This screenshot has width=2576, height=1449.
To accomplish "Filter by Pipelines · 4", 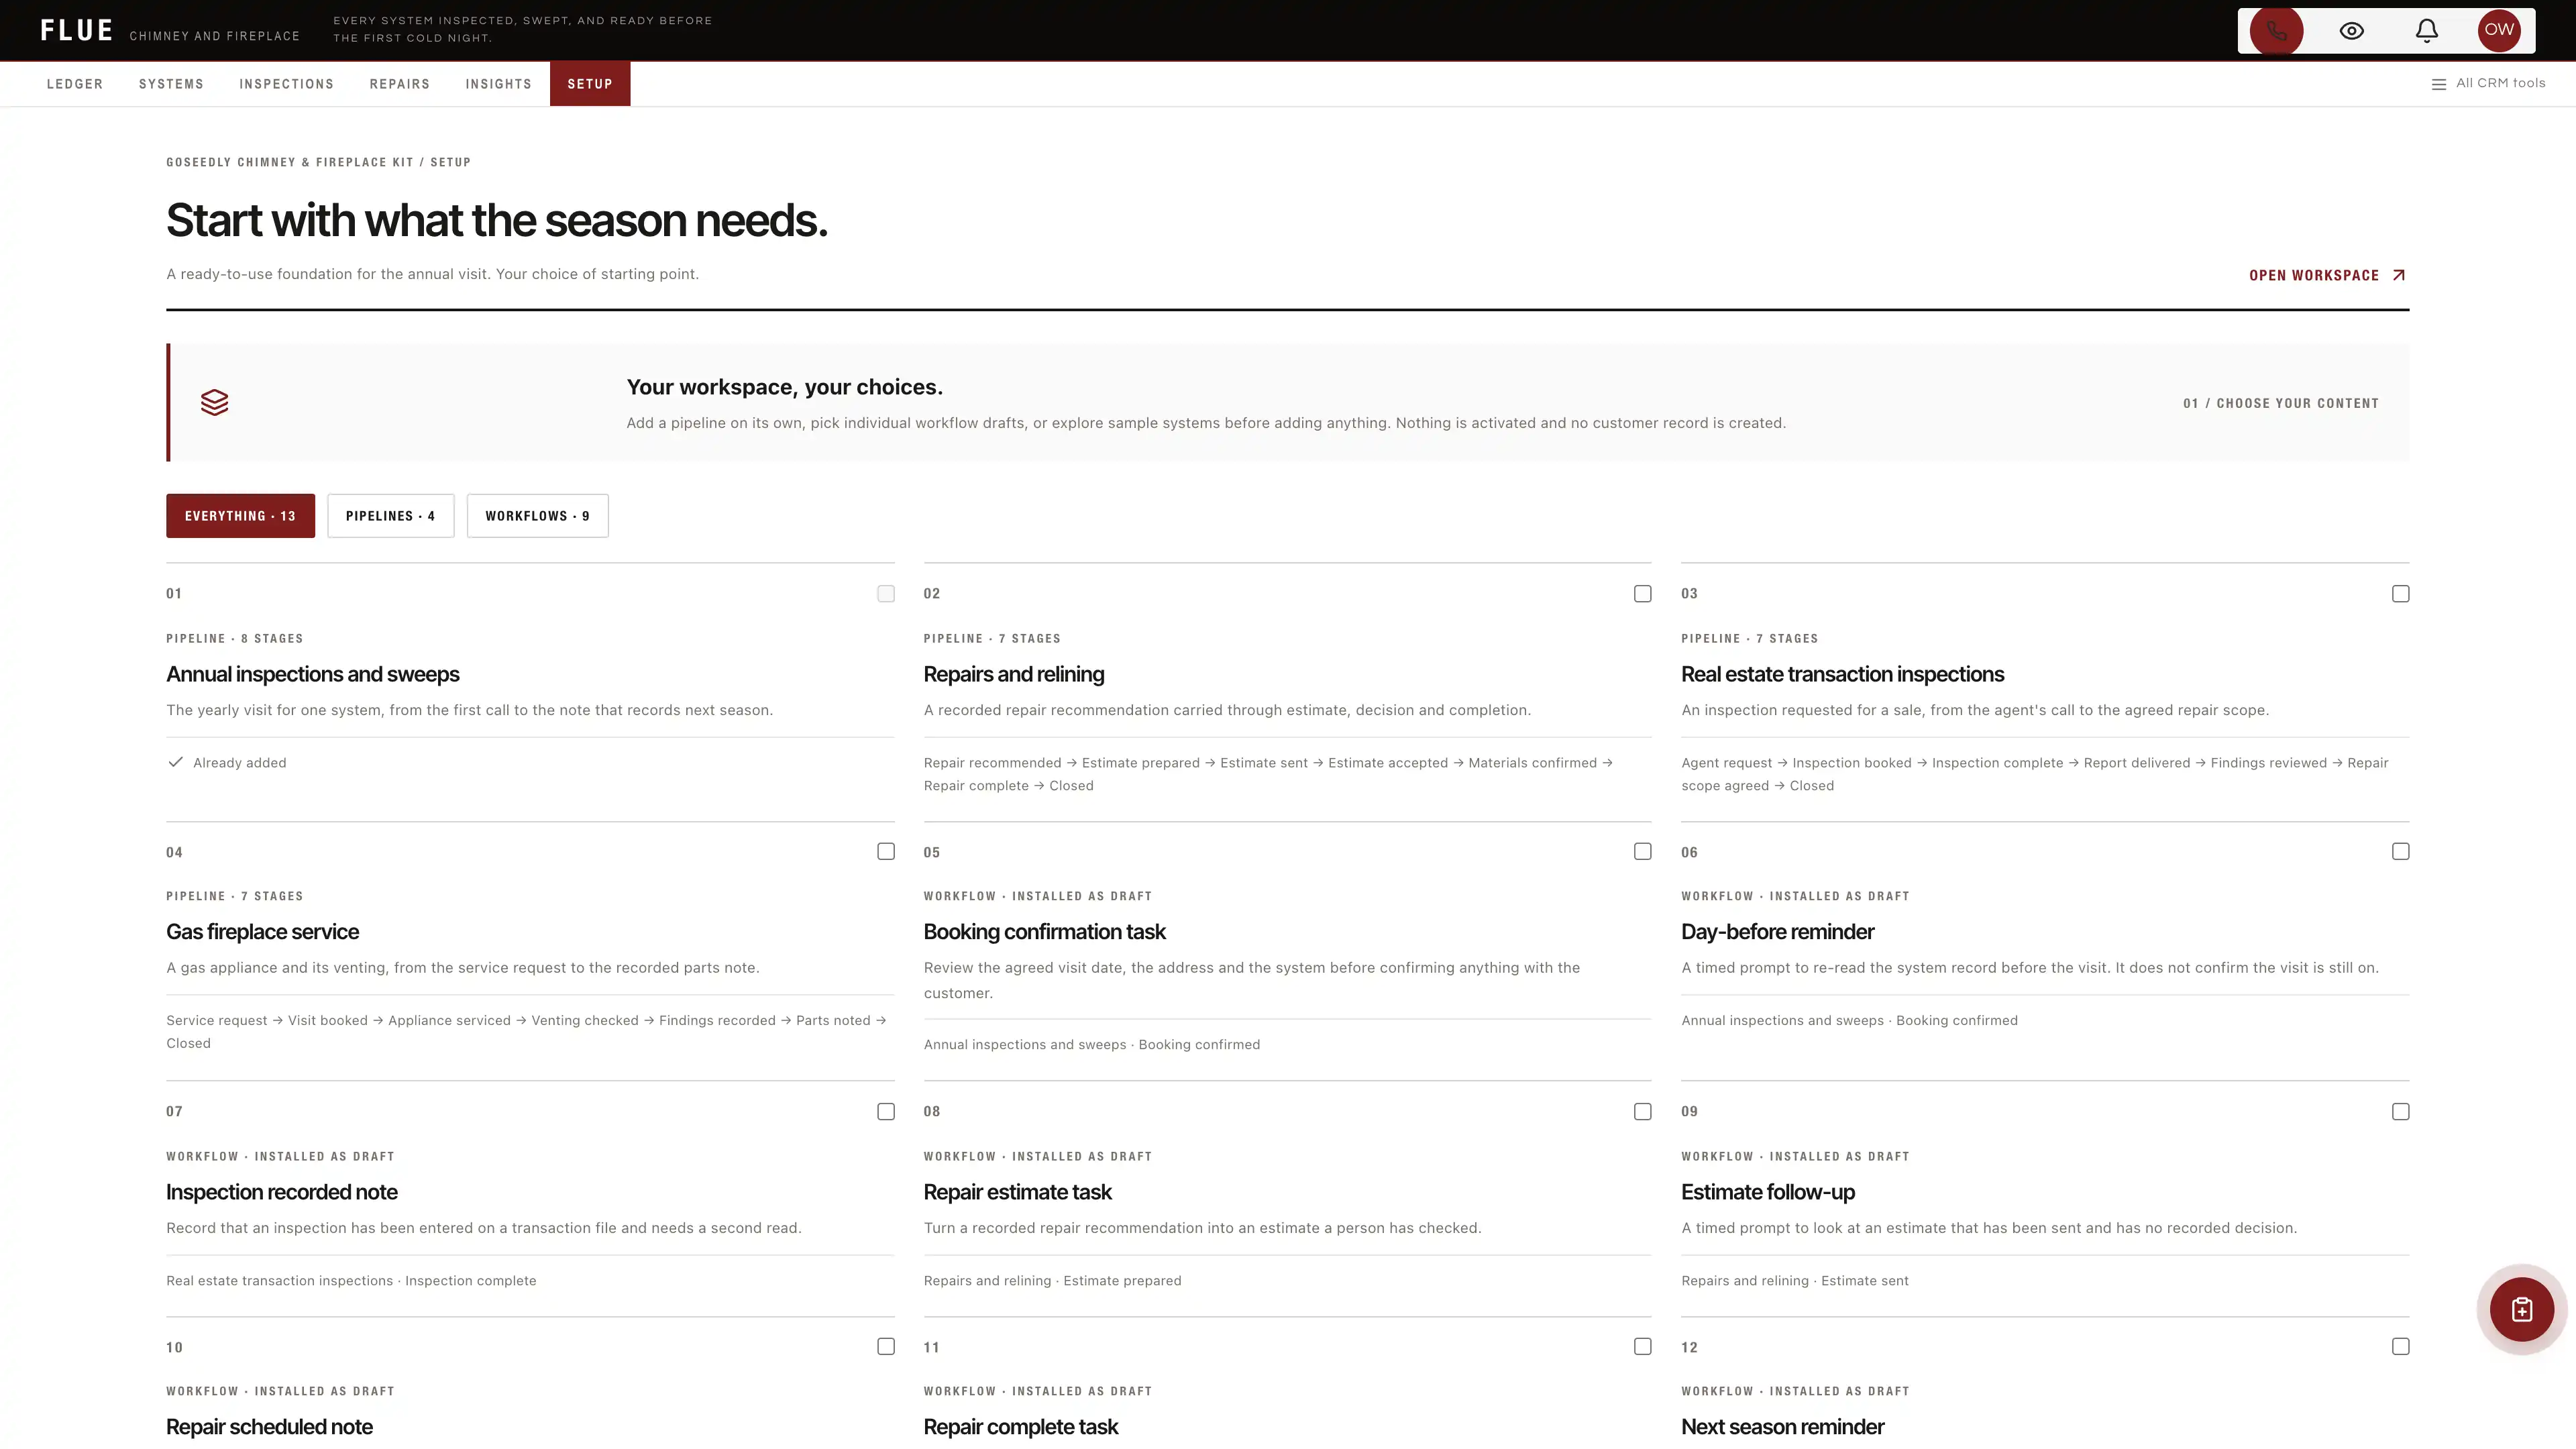I will 390,516.
